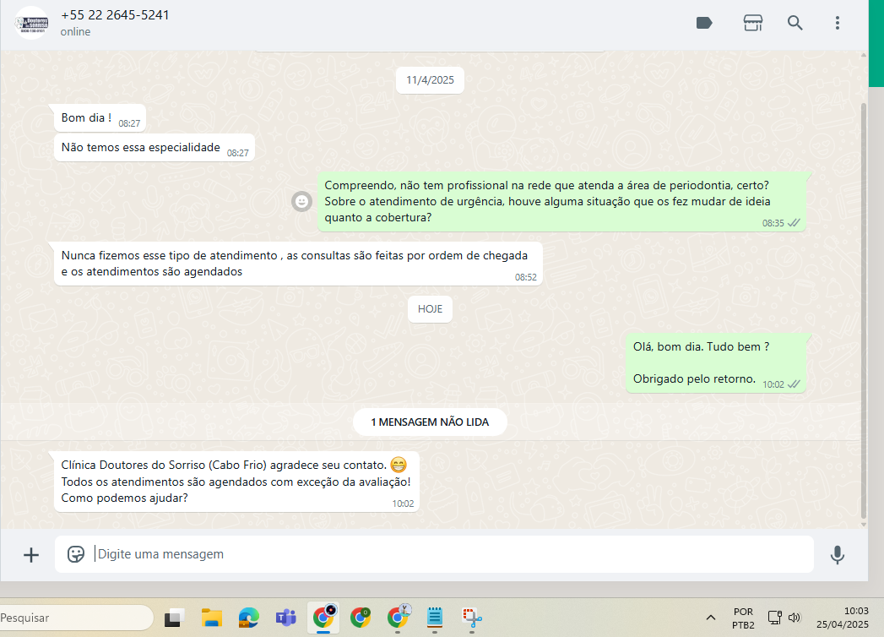The width and height of the screenshot is (884, 637).
Task: Open Task View on the taskbar
Action: pos(174,618)
